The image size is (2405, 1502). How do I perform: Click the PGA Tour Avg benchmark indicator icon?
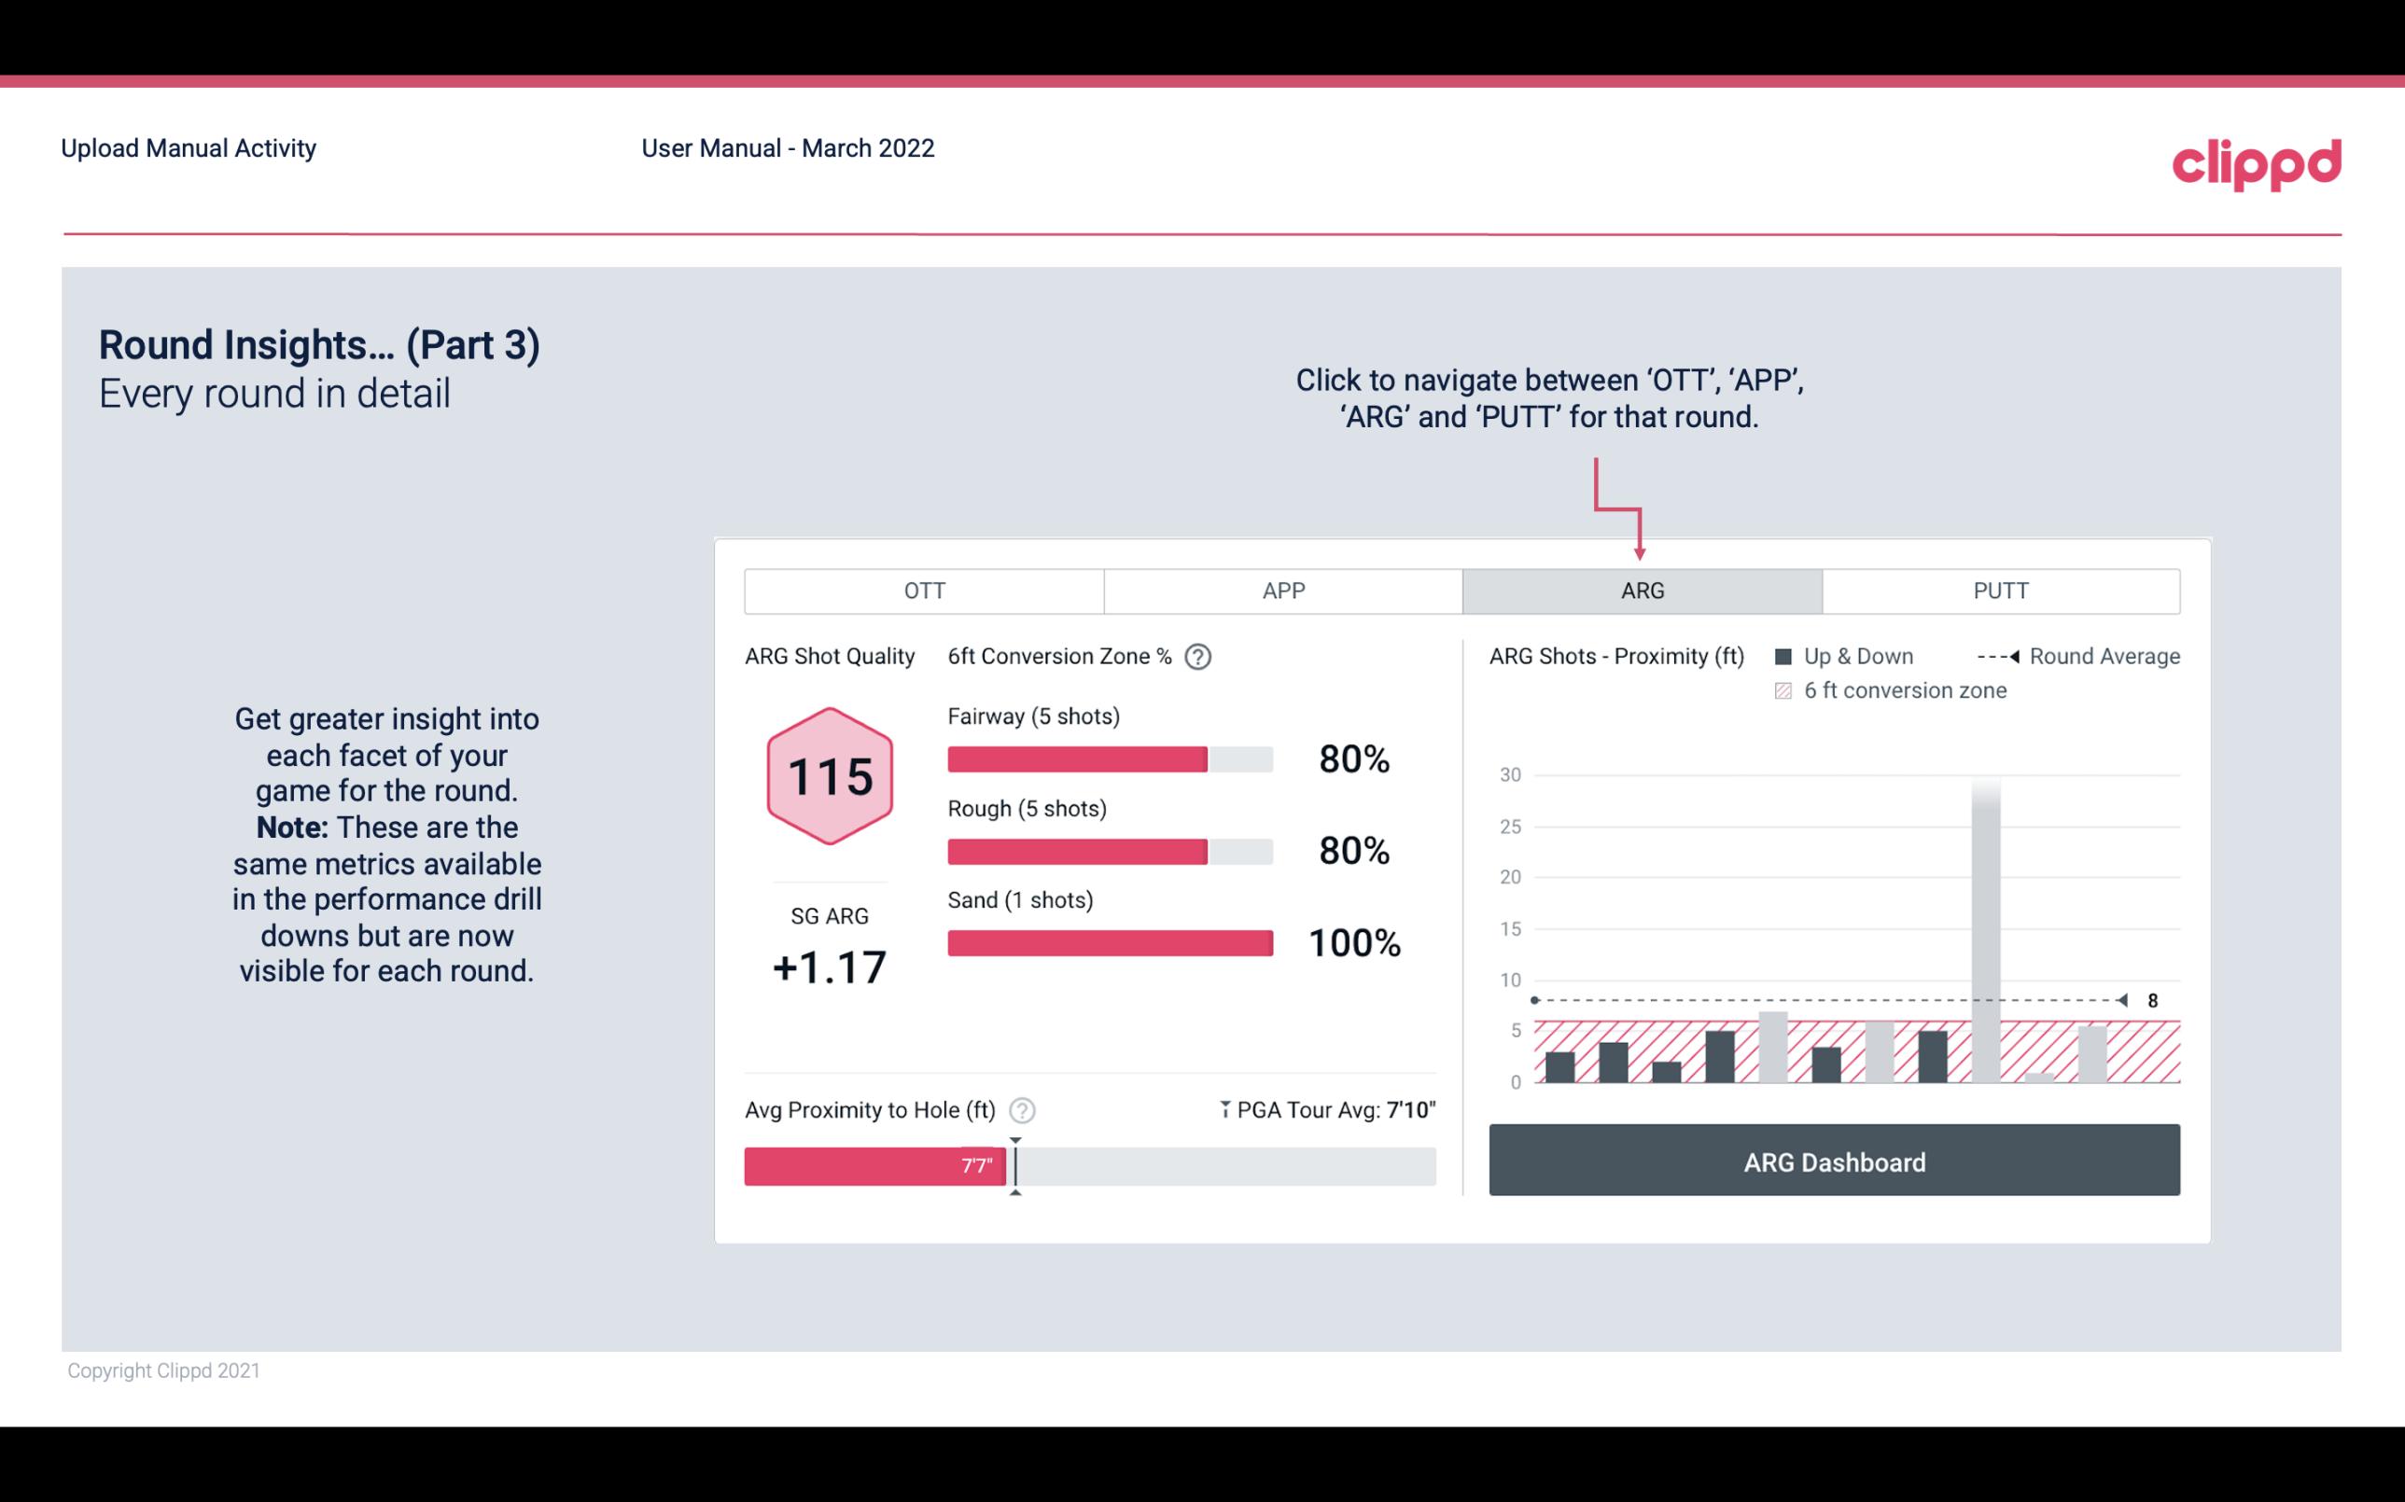[x=1223, y=1107]
